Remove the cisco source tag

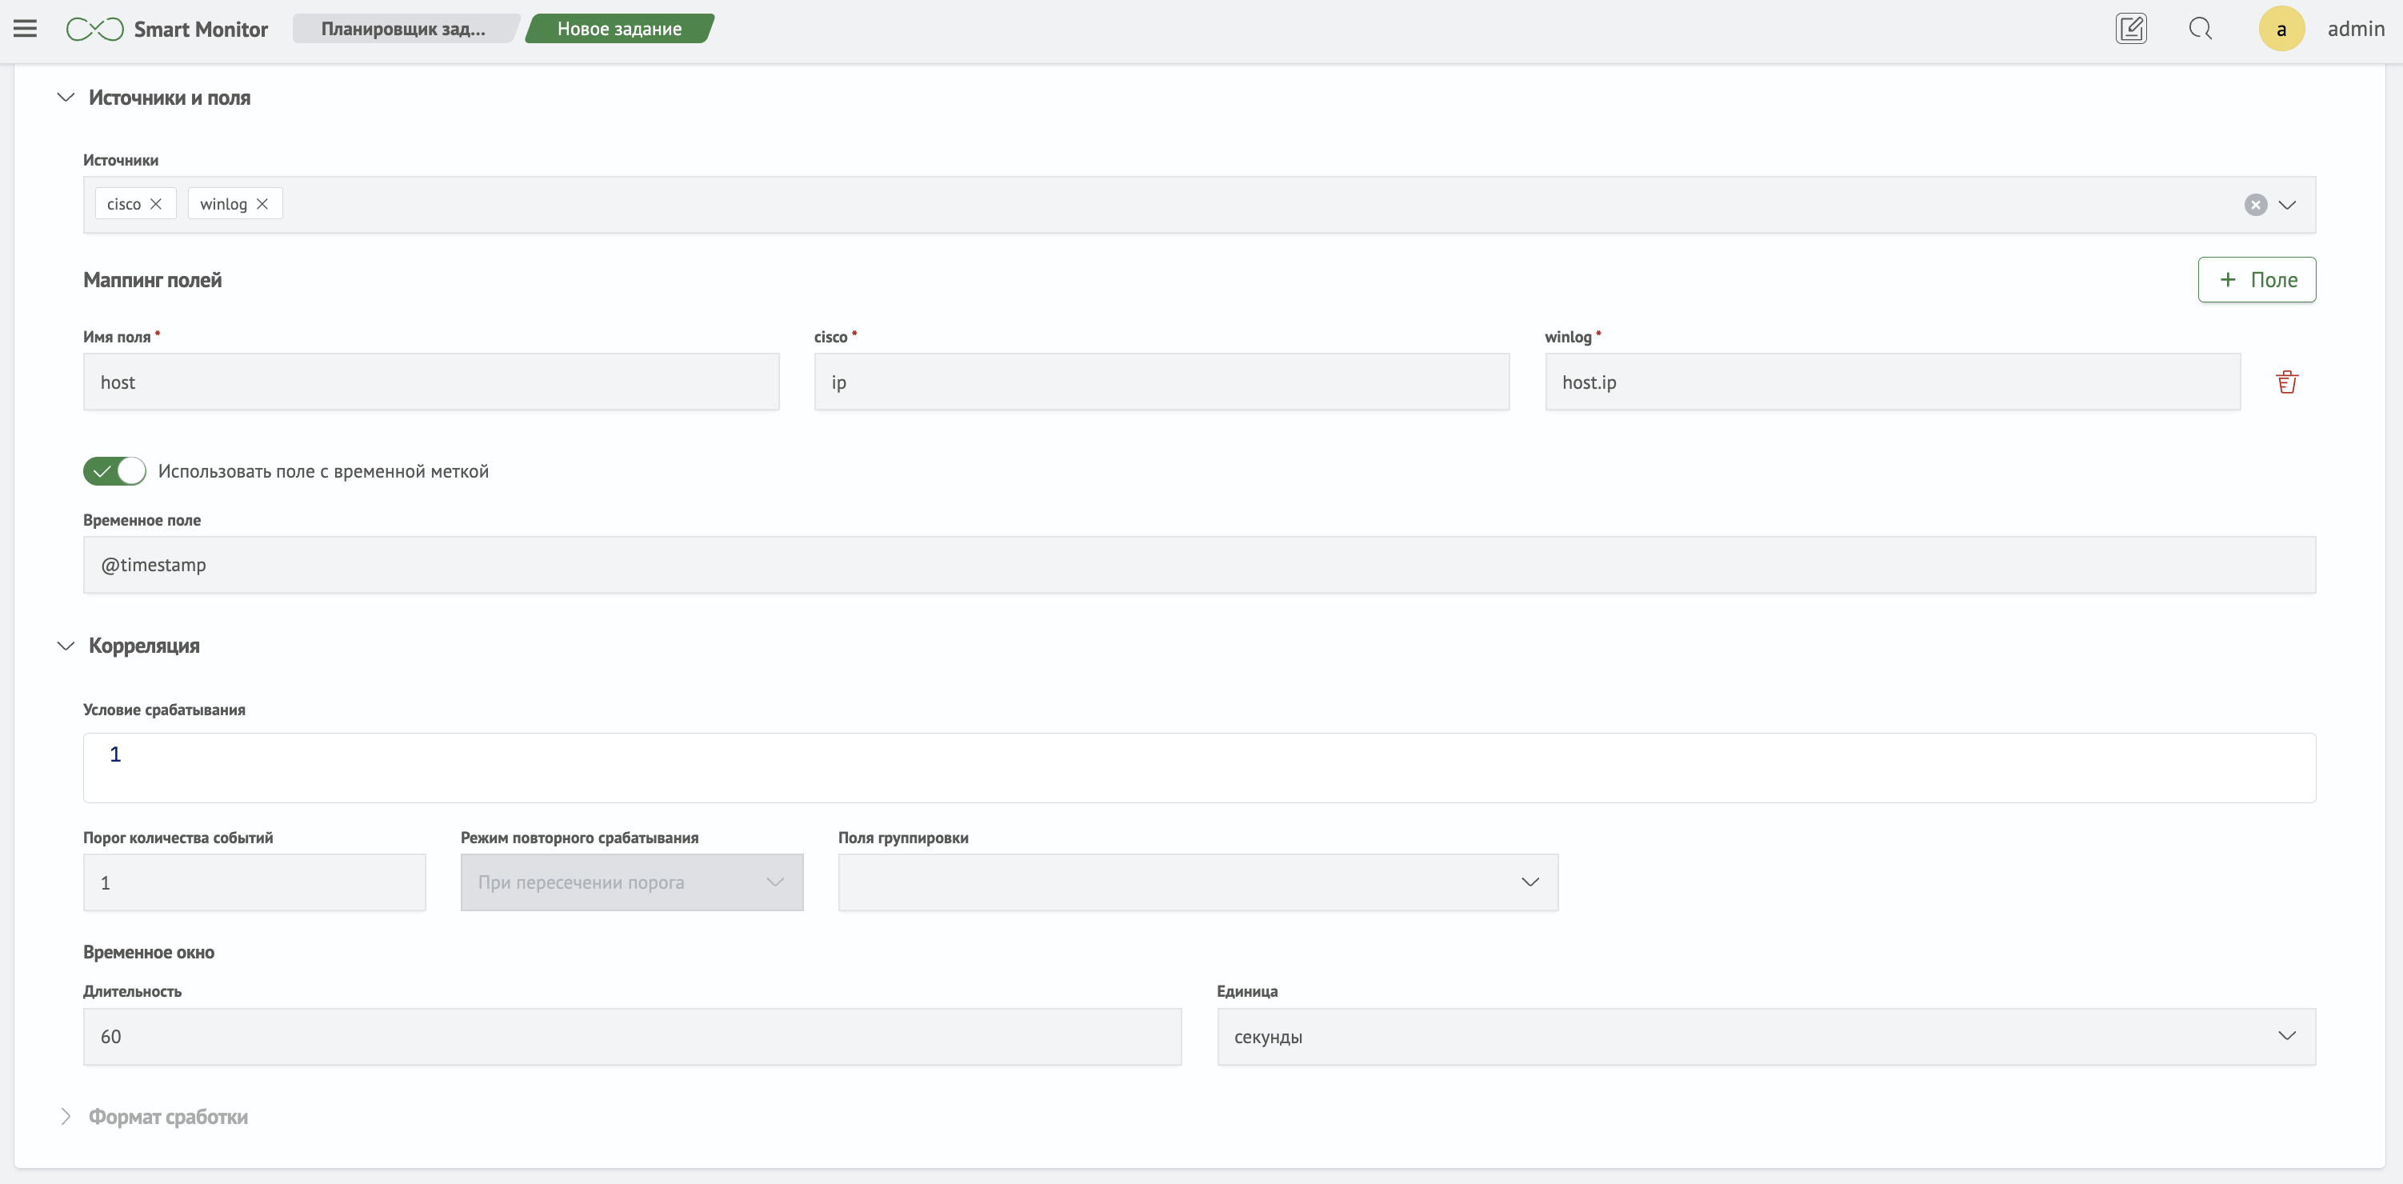pyautogui.click(x=156, y=203)
